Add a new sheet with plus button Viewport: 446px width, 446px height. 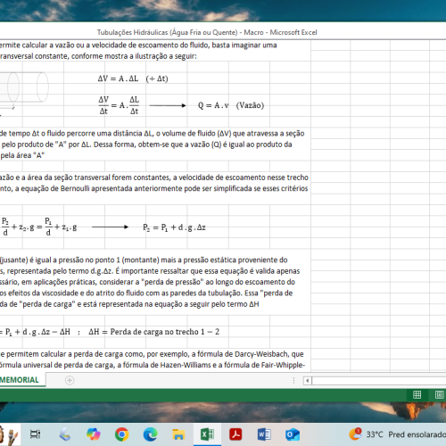coord(70,380)
